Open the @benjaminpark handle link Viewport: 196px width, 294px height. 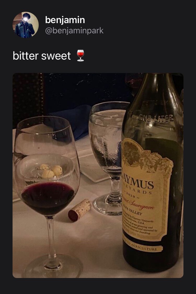coord(74,30)
